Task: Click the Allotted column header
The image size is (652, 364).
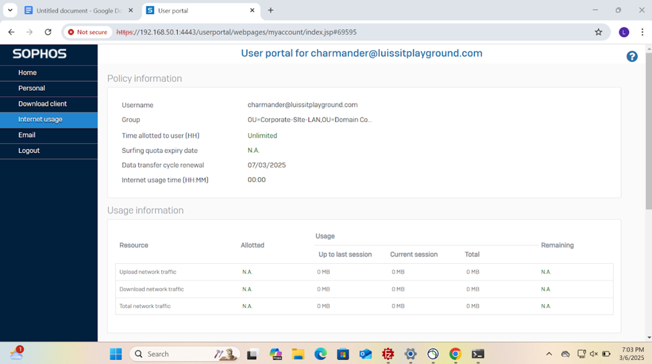Action: coord(252,245)
